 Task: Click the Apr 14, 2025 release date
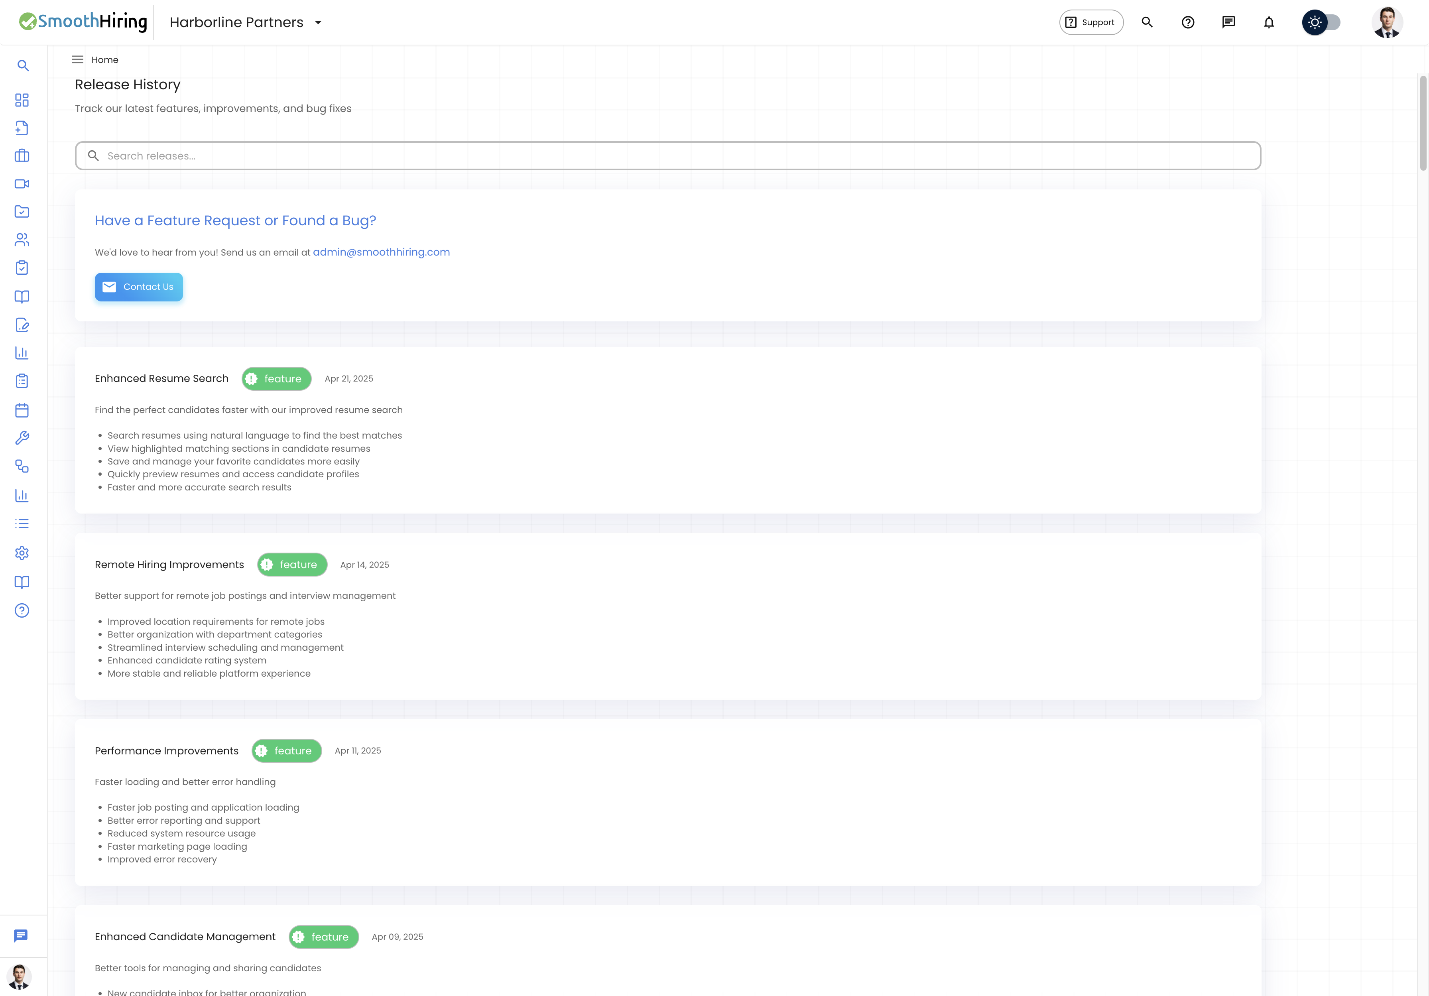pos(365,565)
